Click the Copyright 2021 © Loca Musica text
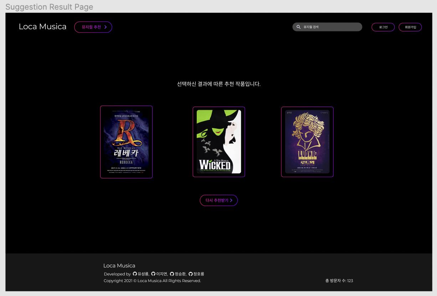 pos(152,281)
